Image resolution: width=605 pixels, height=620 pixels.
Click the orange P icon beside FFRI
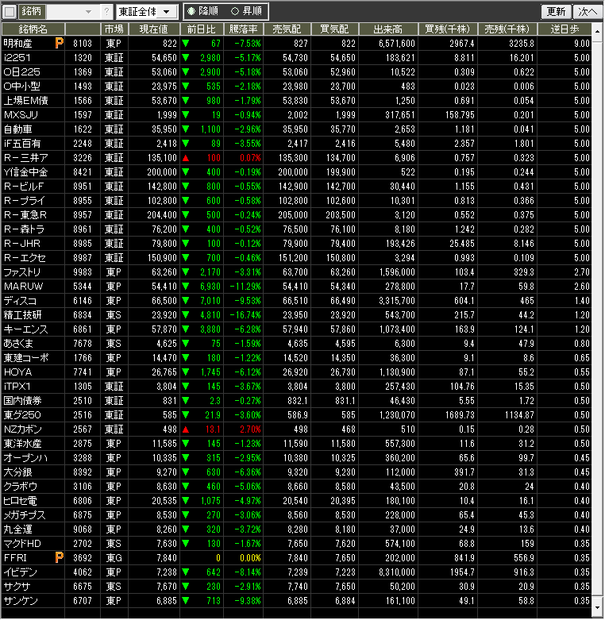pos(59,558)
